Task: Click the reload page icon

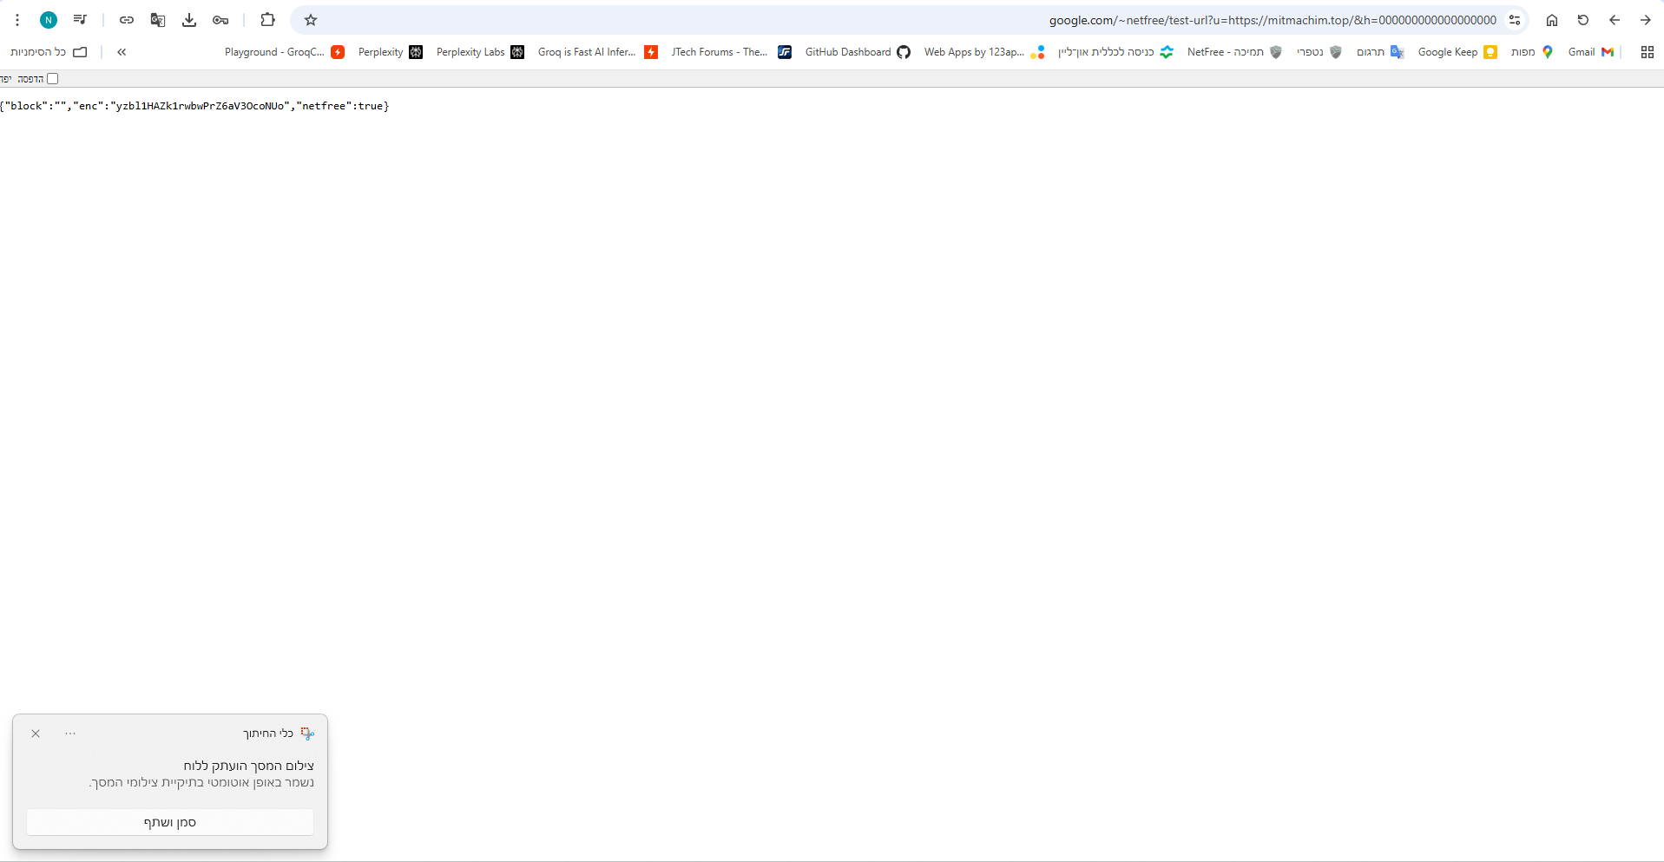Action: tap(1583, 20)
